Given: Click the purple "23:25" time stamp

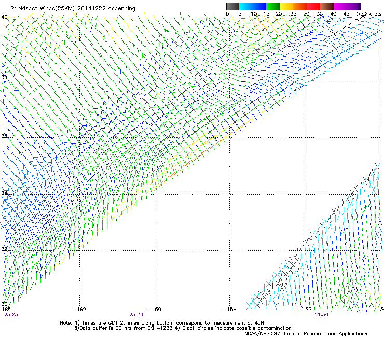Looking at the screenshot, I should click(11, 315).
